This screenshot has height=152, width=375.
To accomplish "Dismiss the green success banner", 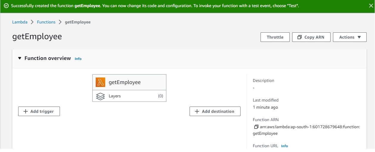I will click(x=371, y=6).
